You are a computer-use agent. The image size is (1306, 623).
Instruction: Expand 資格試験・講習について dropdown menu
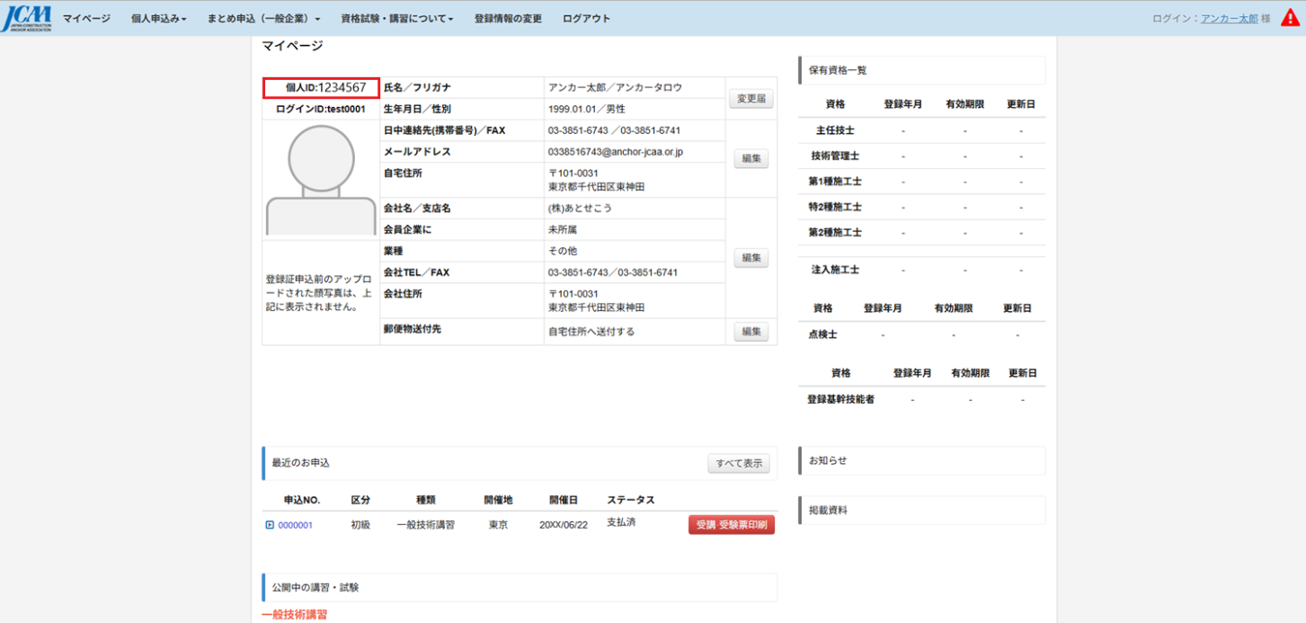[x=397, y=18]
